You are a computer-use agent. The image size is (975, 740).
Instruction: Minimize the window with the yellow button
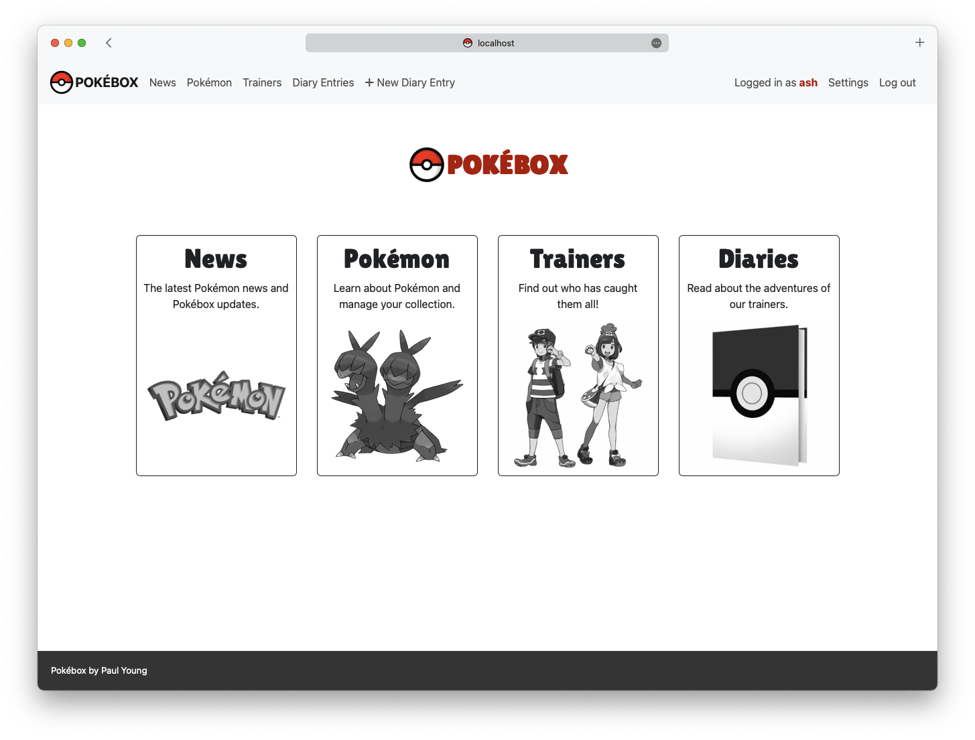point(68,43)
